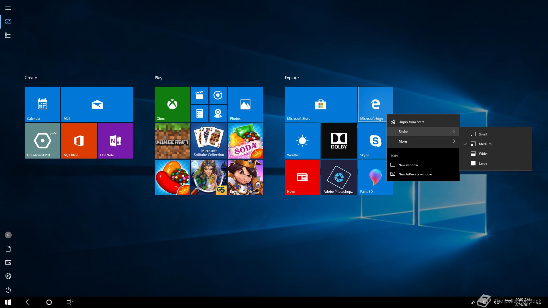Set tile size to Wide
Viewport: 548px width, 308px height.
point(495,154)
